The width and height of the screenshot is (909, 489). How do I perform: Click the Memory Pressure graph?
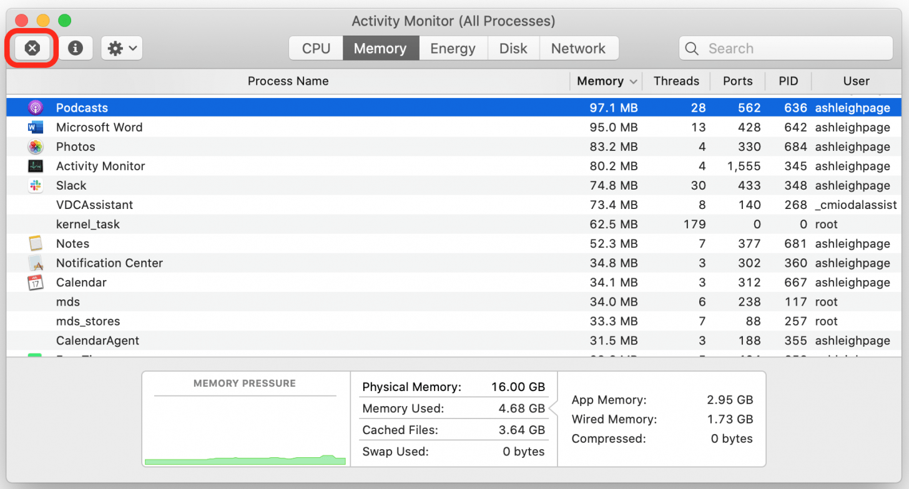pos(245,430)
